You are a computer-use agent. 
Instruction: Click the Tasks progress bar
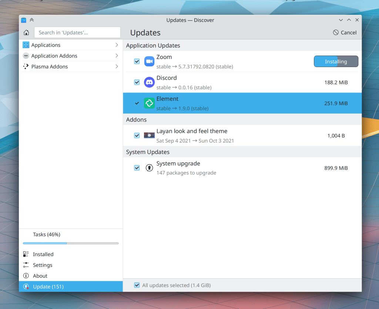pyautogui.click(x=71, y=243)
